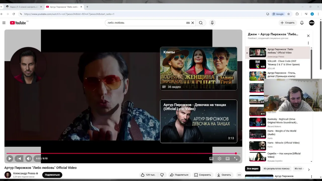Open Александр Ревва channel name link

pos(24,173)
